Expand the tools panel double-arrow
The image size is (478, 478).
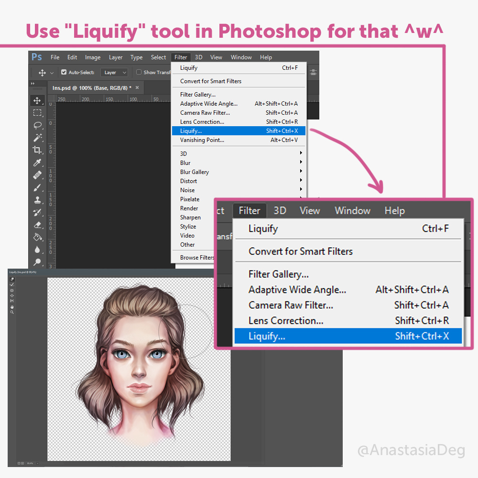[x=33, y=84]
